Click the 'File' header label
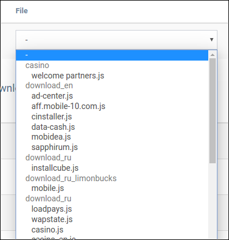 coord(22,11)
